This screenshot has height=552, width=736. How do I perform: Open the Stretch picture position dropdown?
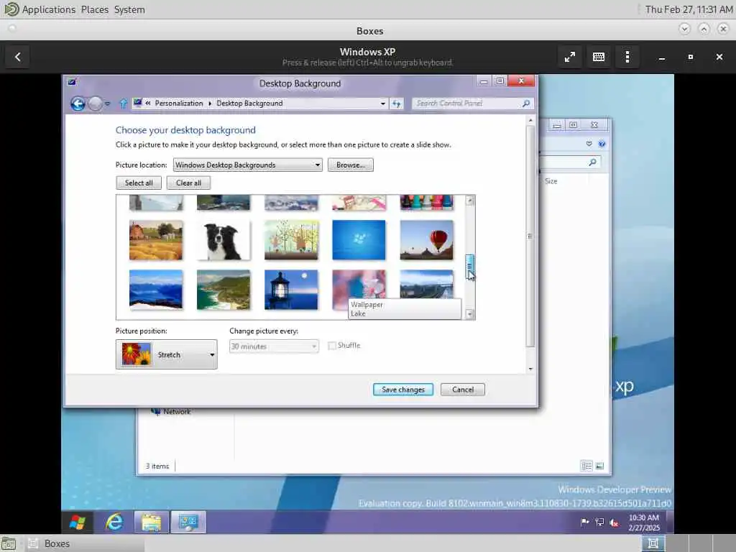point(166,354)
